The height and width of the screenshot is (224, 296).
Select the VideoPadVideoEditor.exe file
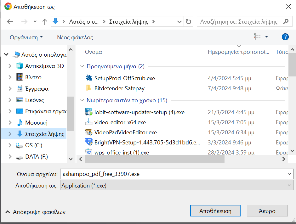(x=126, y=132)
